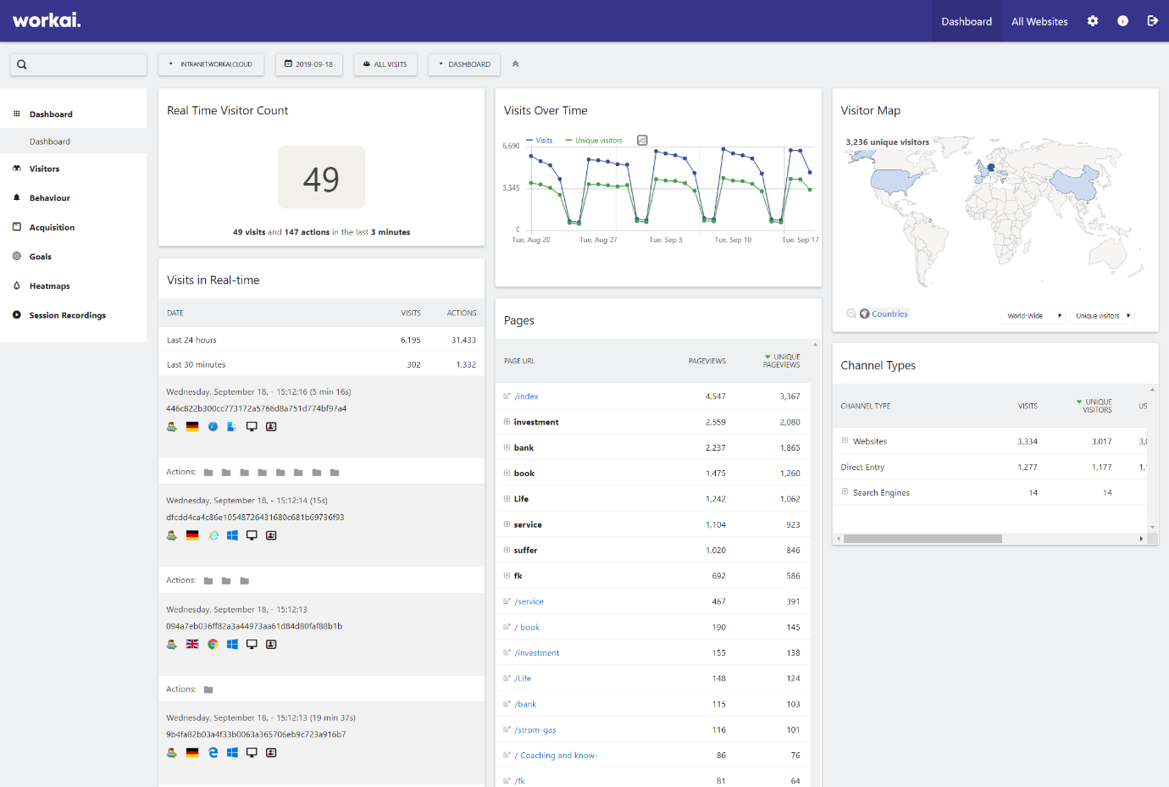Open the Dashboard submenu item in sidebar
The height and width of the screenshot is (787, 1169).
point(50,141)
